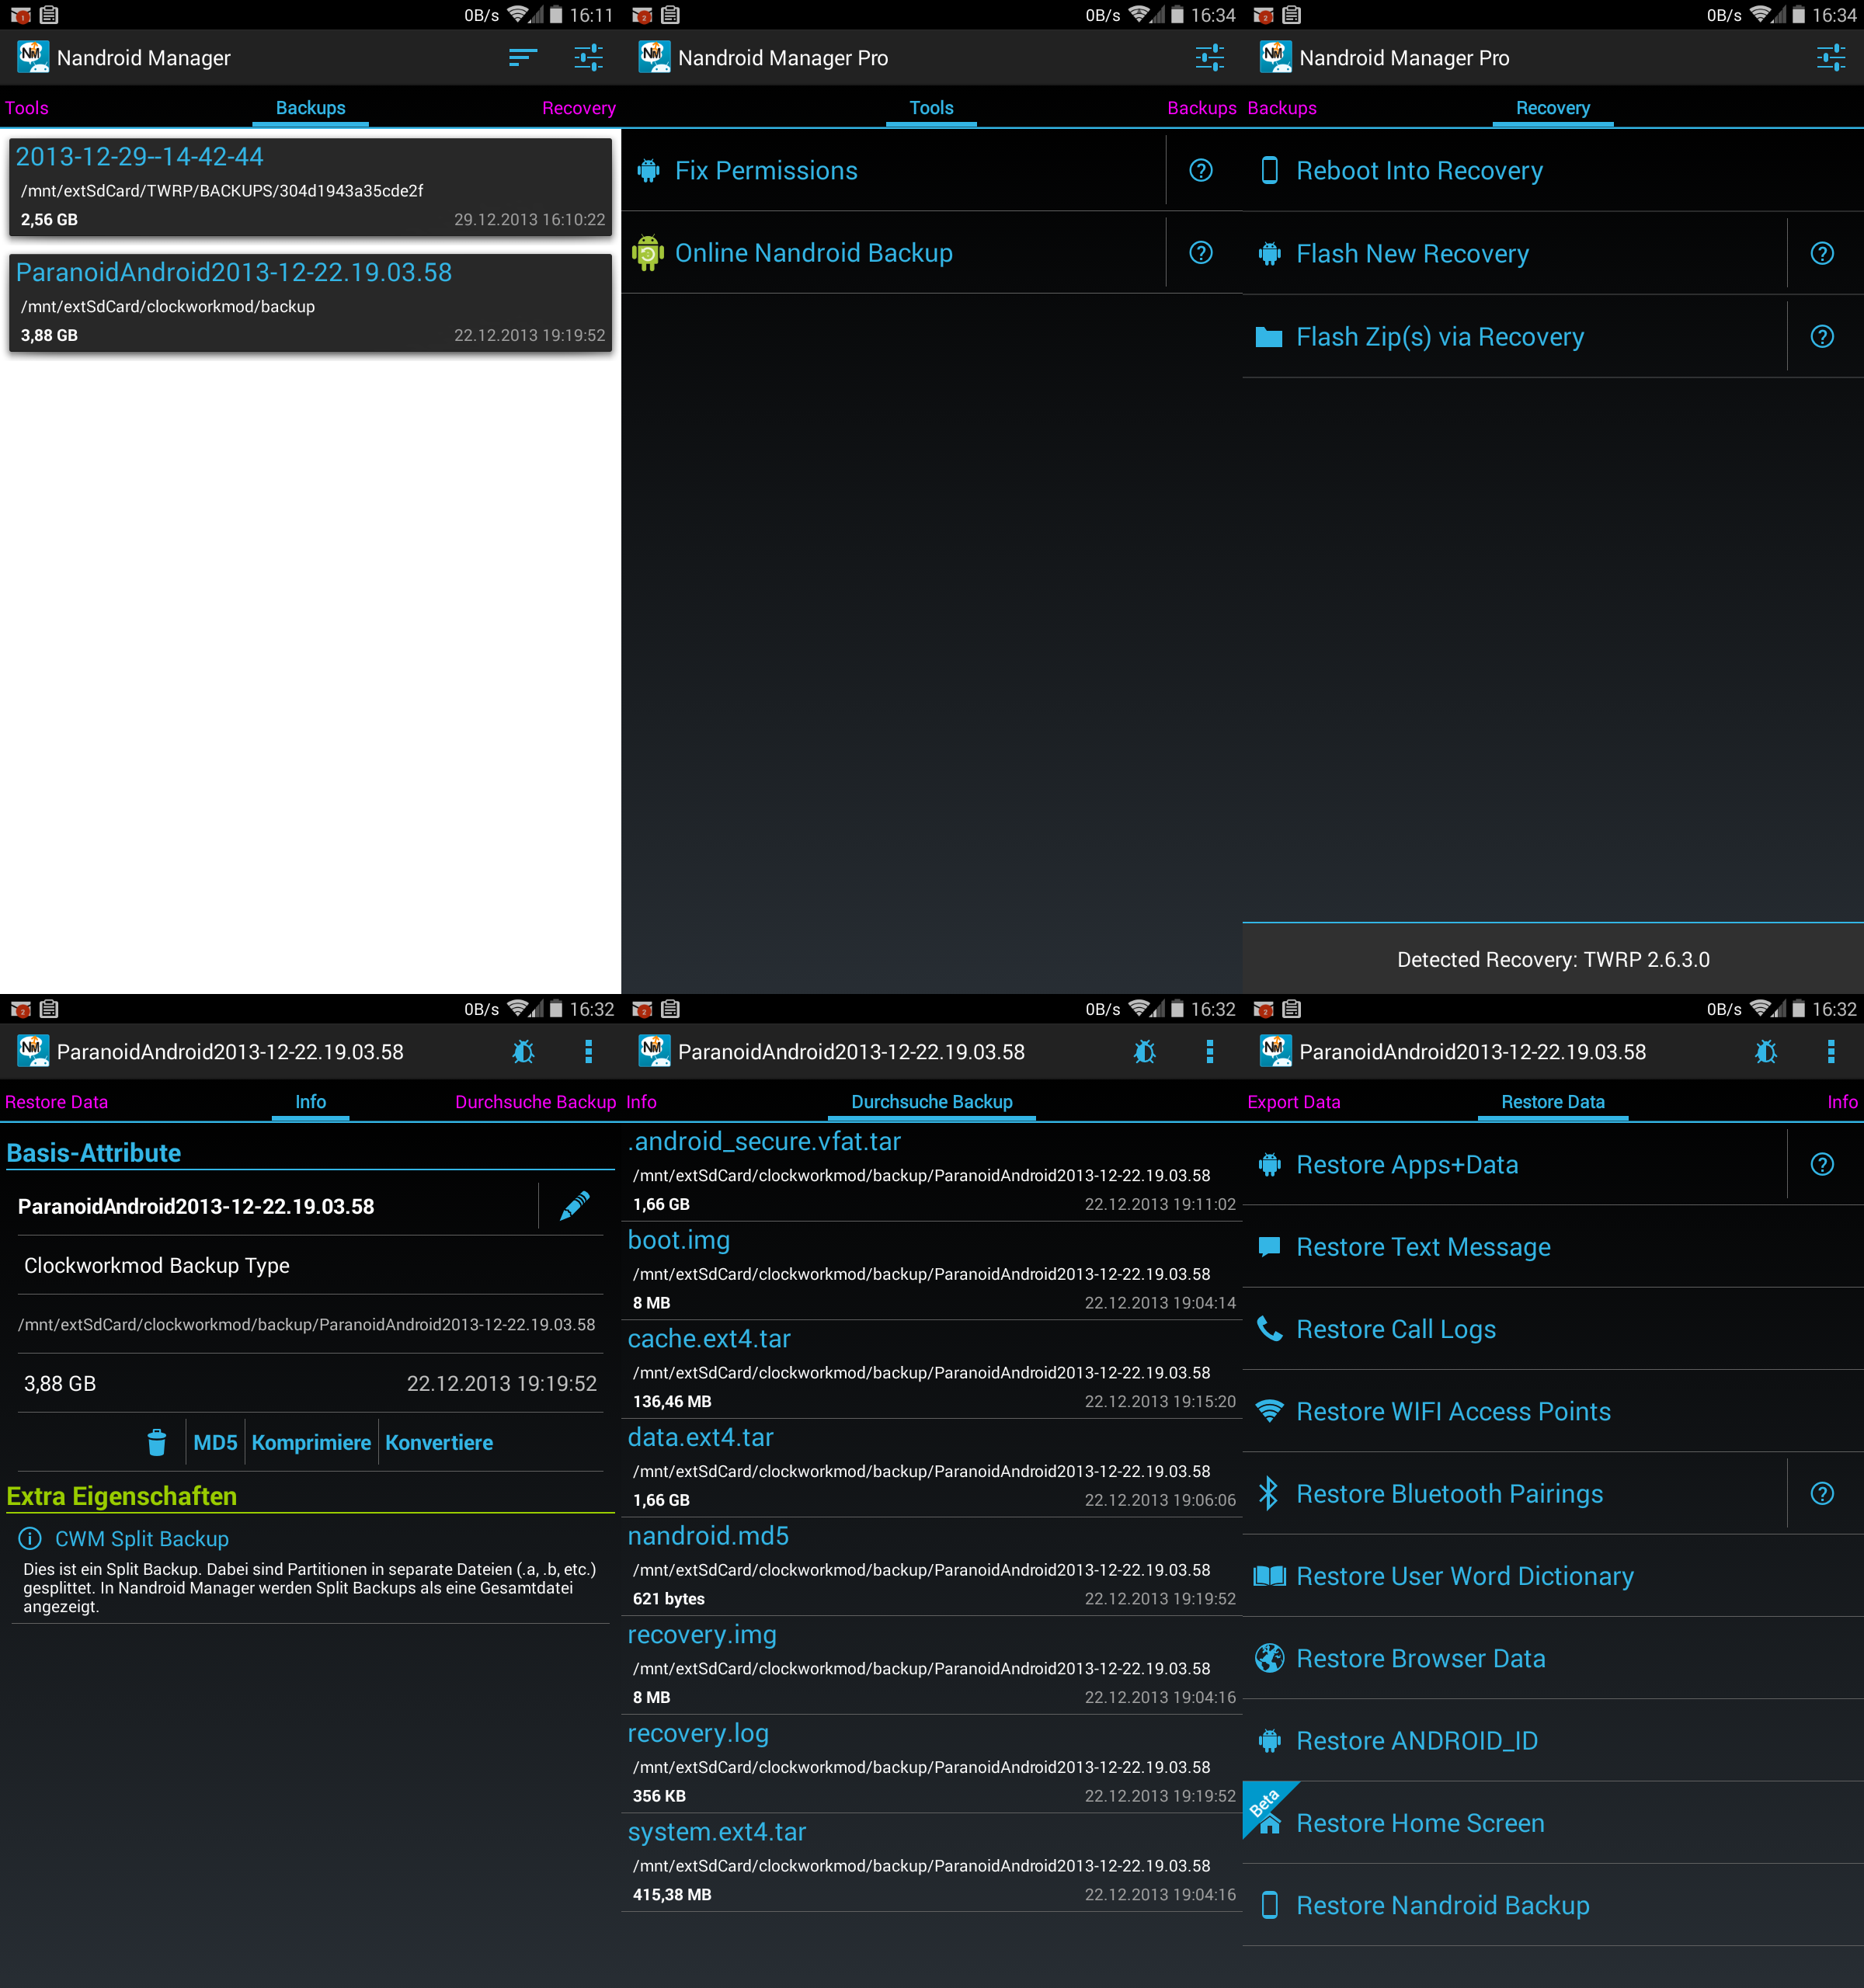Open the 2013-12-29--14-42-44 backup entry
The width and height of the screenshot is (1864, 1988).
tap(310, 187)
